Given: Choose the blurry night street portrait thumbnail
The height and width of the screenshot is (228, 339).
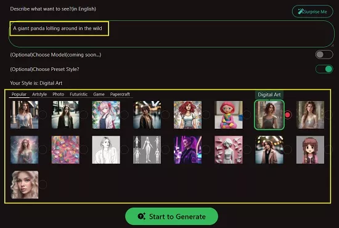Looking at the screenshot, I should pyautogui.click(x=147, y=115).
